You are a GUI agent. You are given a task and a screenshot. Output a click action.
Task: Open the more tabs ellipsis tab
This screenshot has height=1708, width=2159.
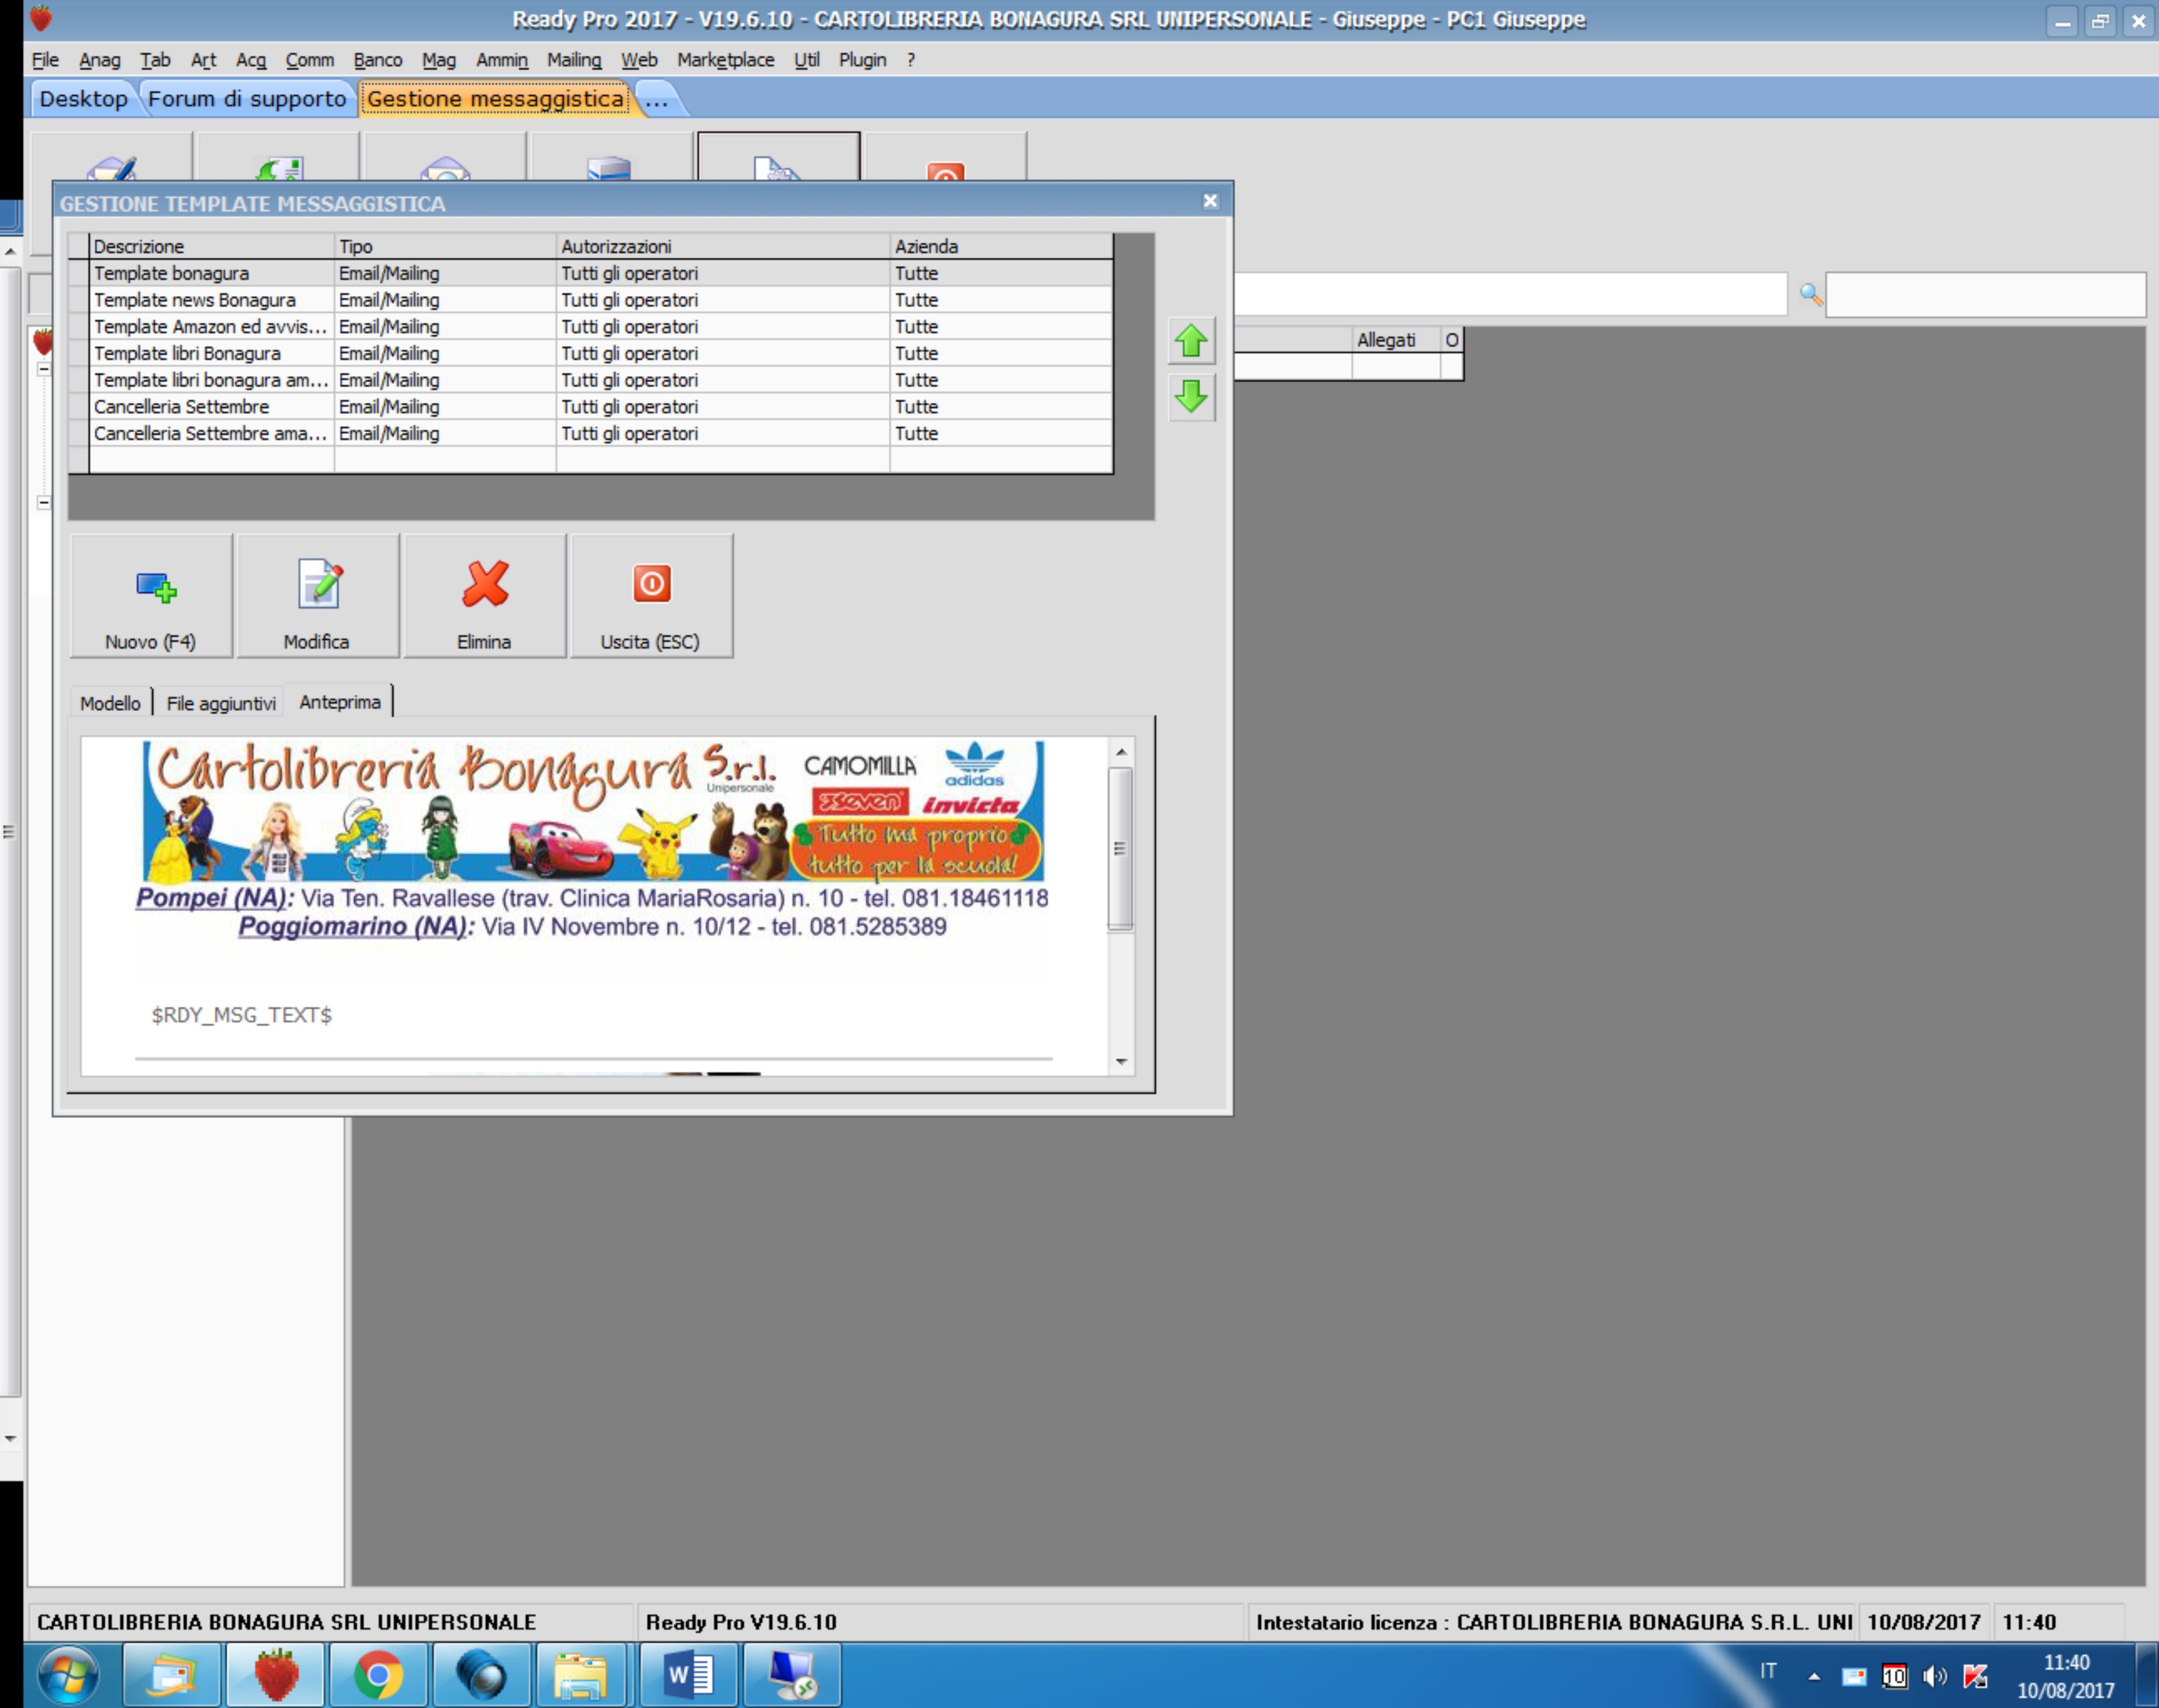pos(656,99)
